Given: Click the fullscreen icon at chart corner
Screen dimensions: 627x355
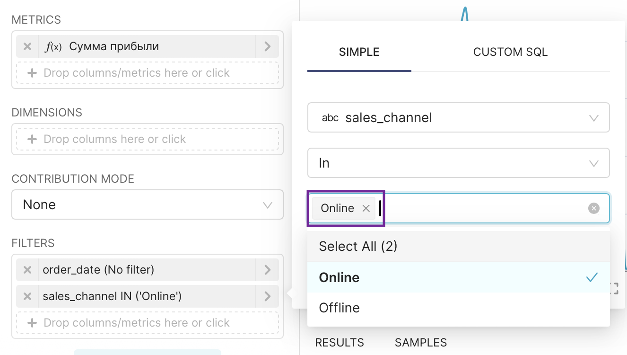Looking at the screenshot, I should pyautogui.click(x=614, y=289).
